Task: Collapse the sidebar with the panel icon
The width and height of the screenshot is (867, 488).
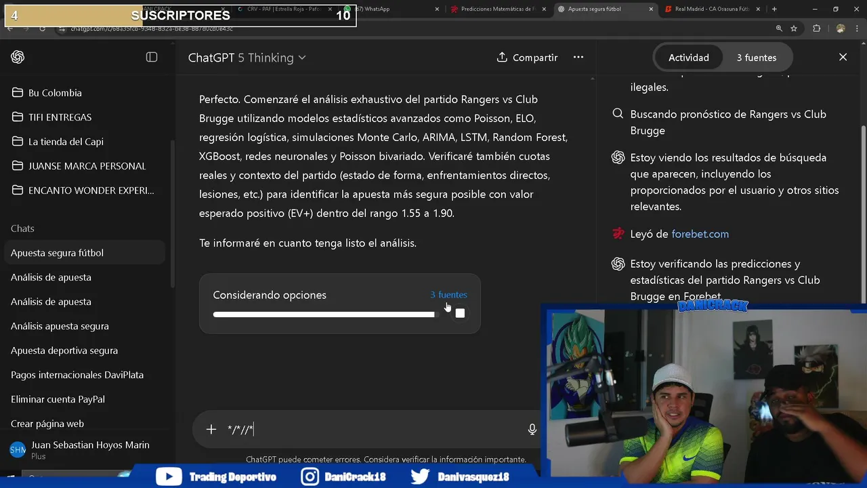Action: [152, 58]
